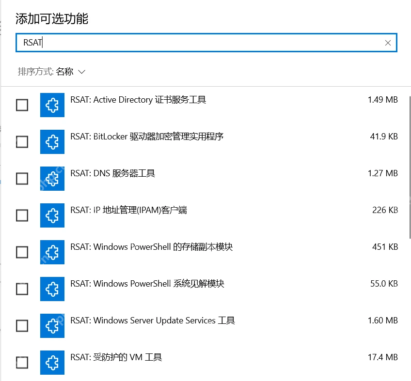
Task: Click the vertical scrollbar of the feature list
Action: coord(410,168)
